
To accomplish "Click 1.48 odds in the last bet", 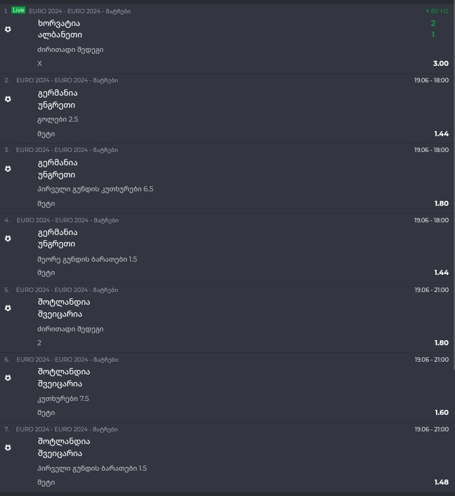I will click(441, 482).
